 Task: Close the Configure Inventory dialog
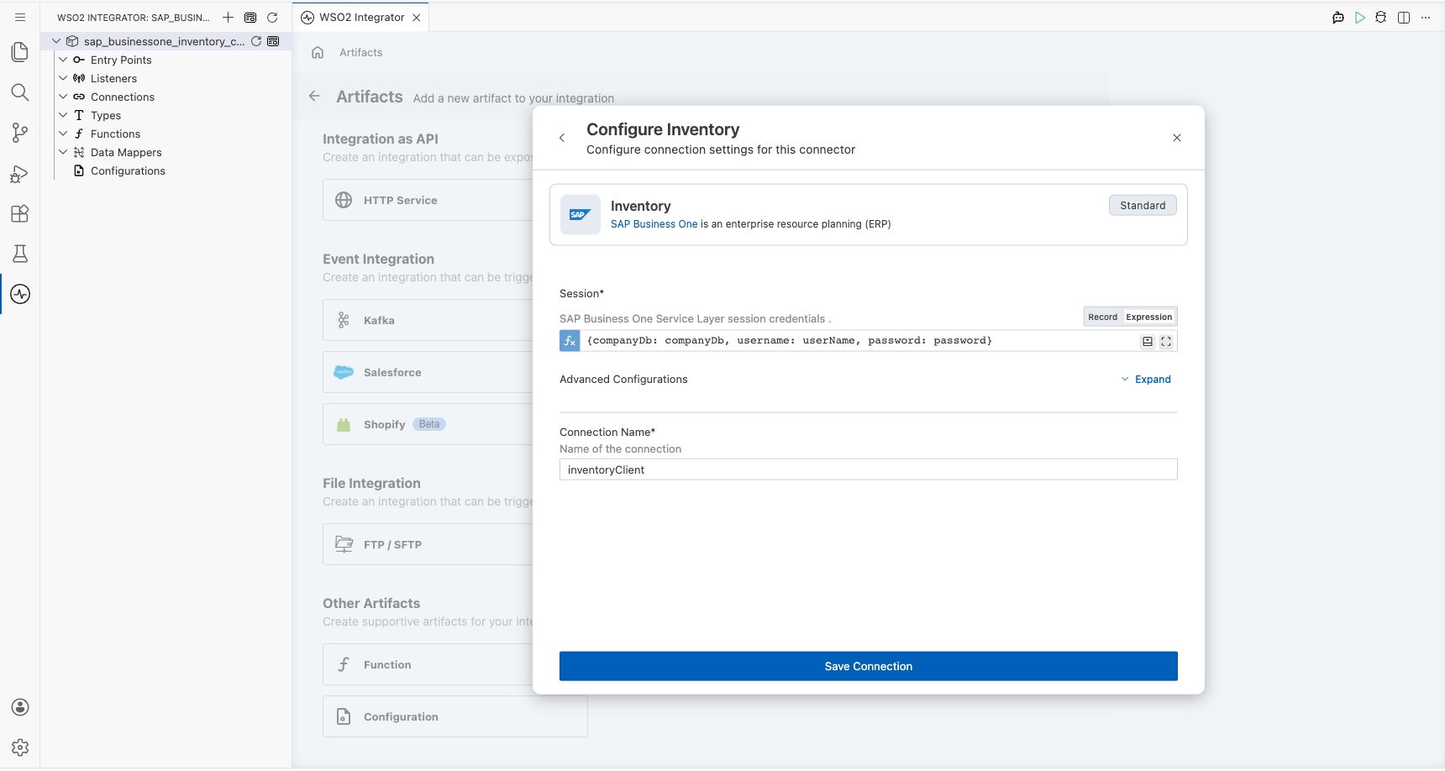[1177, 138]
